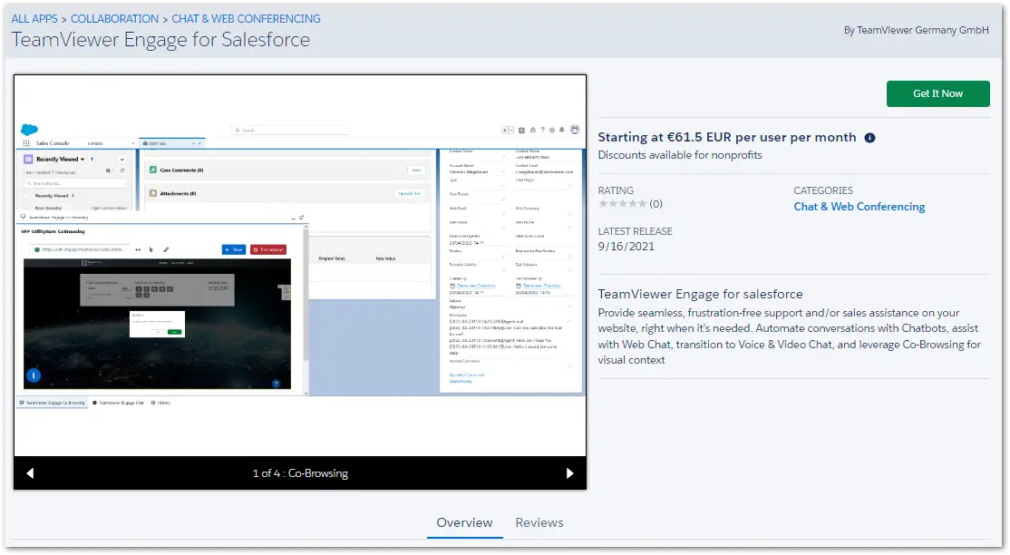Open Setup gear in preview screenshot
The image size is (1010, 555).
(552, 131)
